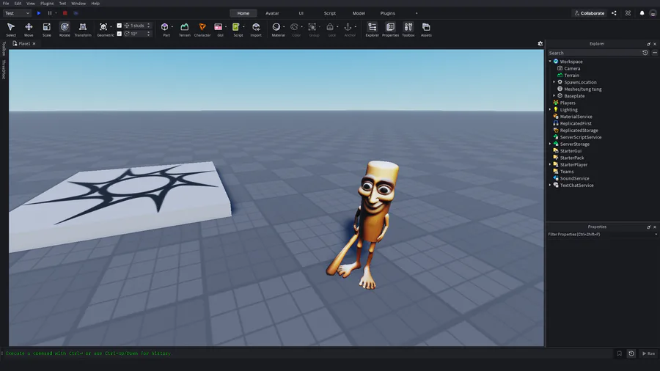This screenshot has width=660, height=371.
Task: Click the Group tool icon
Action: [312, 27]
